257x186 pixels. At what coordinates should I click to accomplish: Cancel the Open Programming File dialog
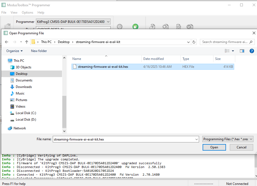(241, 147)
